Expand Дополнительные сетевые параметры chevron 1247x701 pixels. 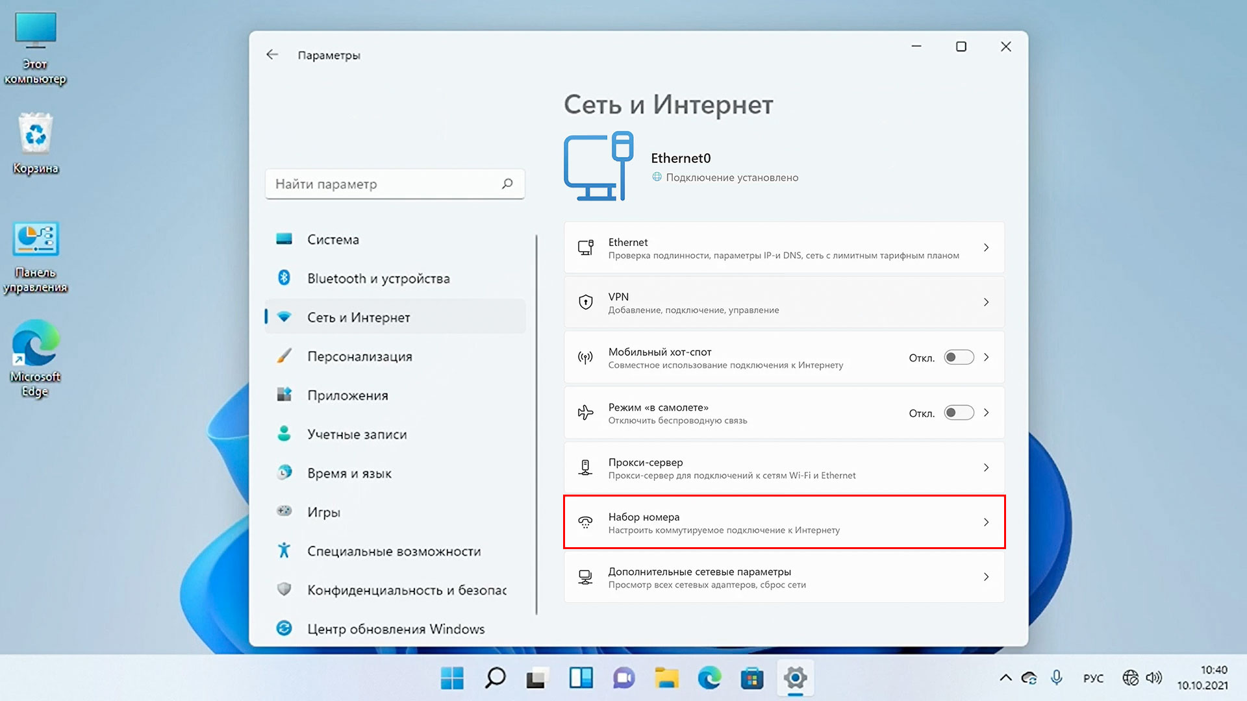click(x=986, y=576)
